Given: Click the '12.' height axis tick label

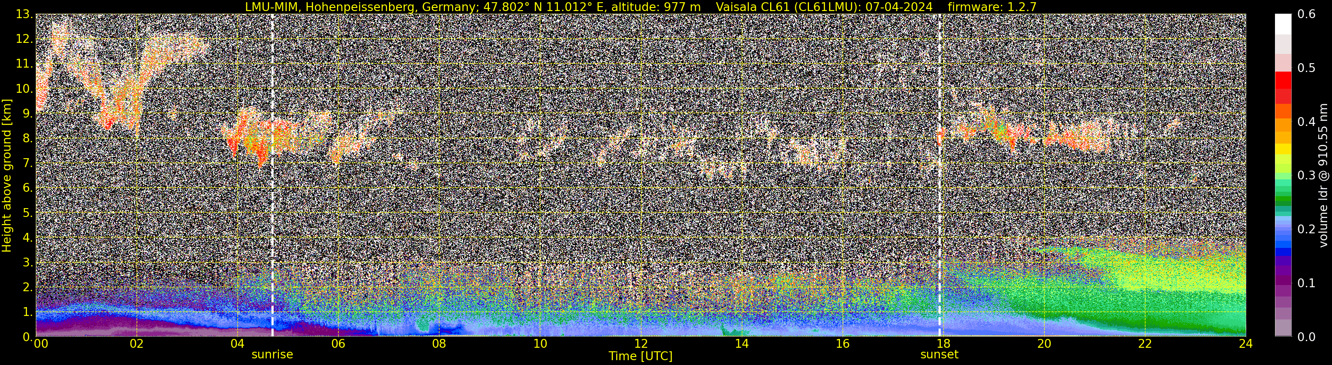Looking at the screenshot, I should (x=24, y=39).
